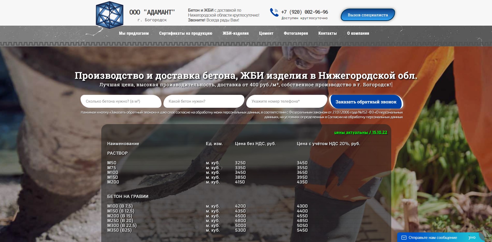Open the О компании page
The height and width of the screenshot is (242, 492).
[x=358, y=33]
